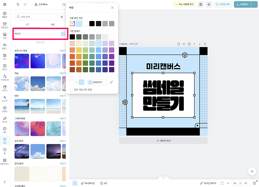Expand 한지/종이 with 더보기
The image size is (259, 187).
coord(63,163)
